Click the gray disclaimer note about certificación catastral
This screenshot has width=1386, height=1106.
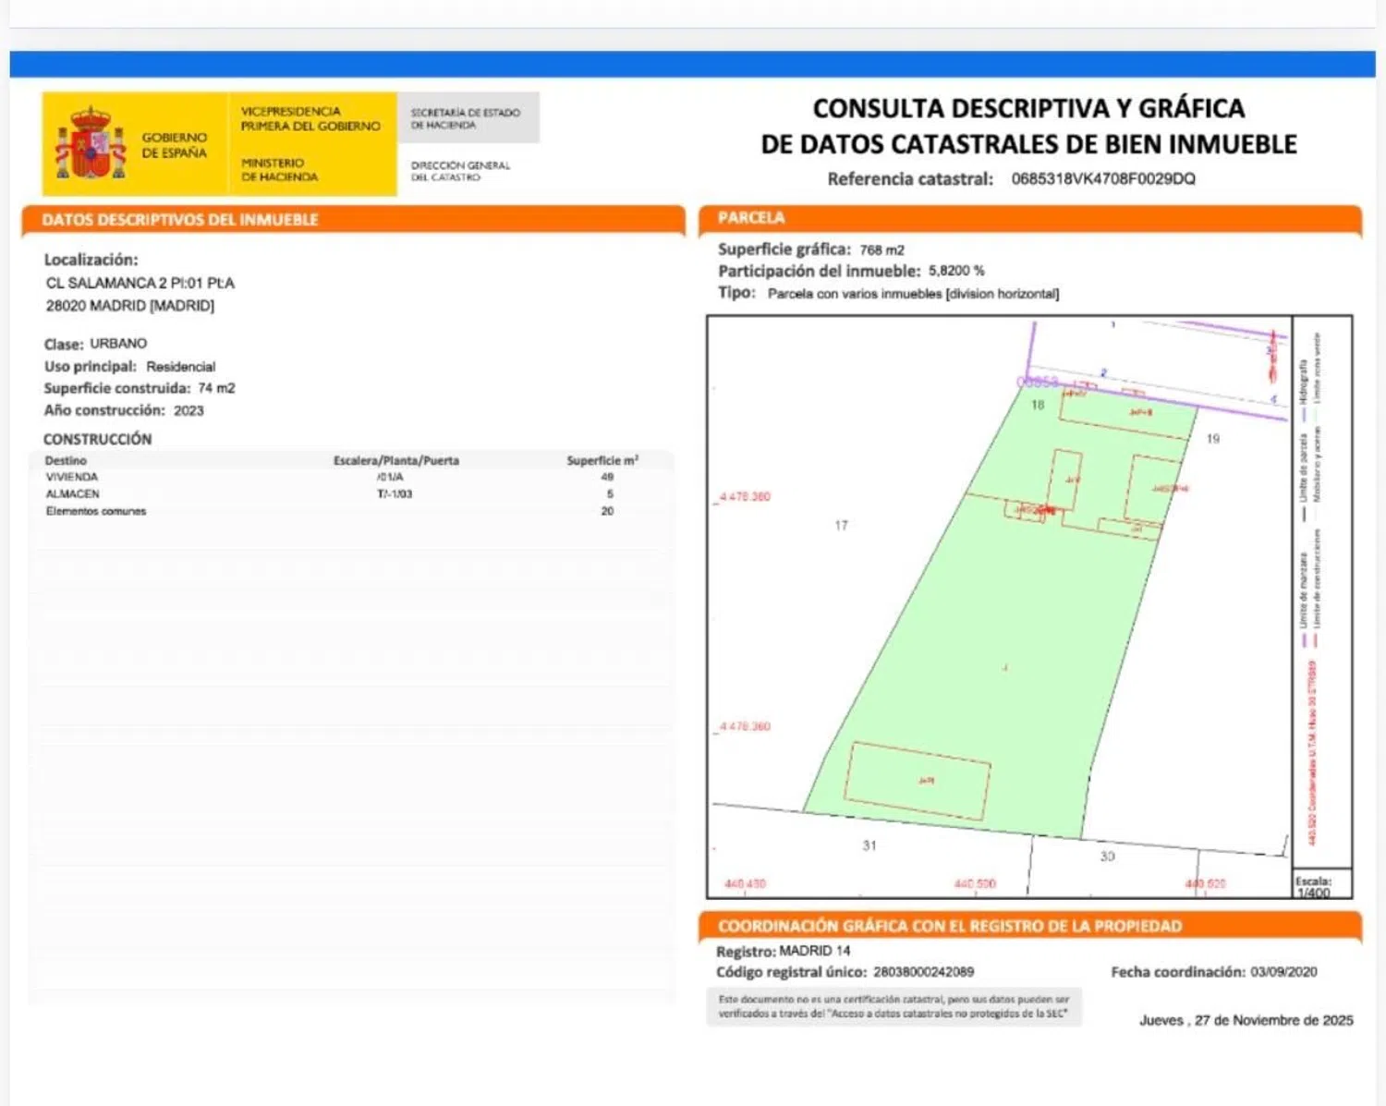pyautogui.click(x=894, y=1006)
